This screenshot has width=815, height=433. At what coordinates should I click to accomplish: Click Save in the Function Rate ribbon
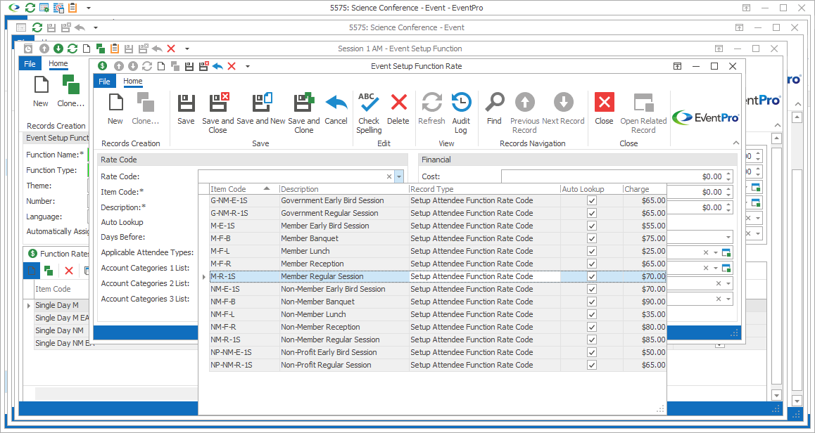click(186, 110)
